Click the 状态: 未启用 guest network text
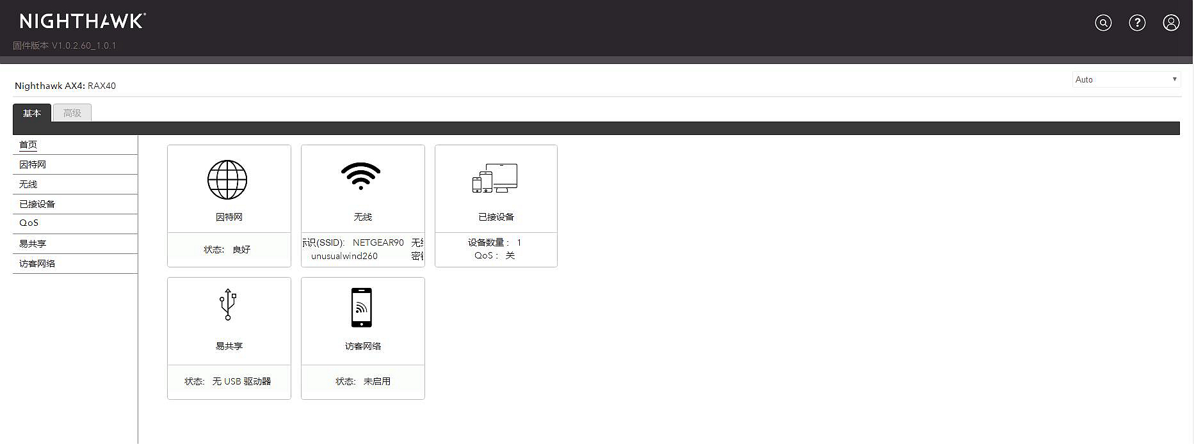This screenshot has width=1194, height=444. 363,381
